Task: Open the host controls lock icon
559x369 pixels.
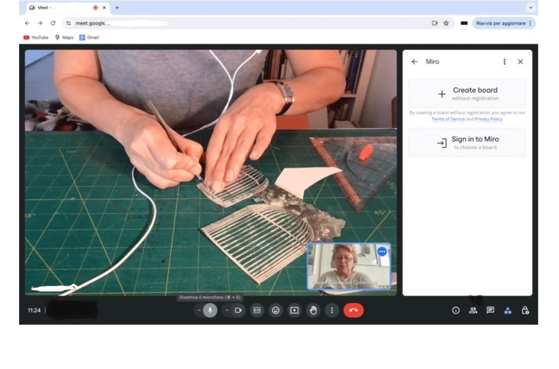Action: [x=525, y=310]
